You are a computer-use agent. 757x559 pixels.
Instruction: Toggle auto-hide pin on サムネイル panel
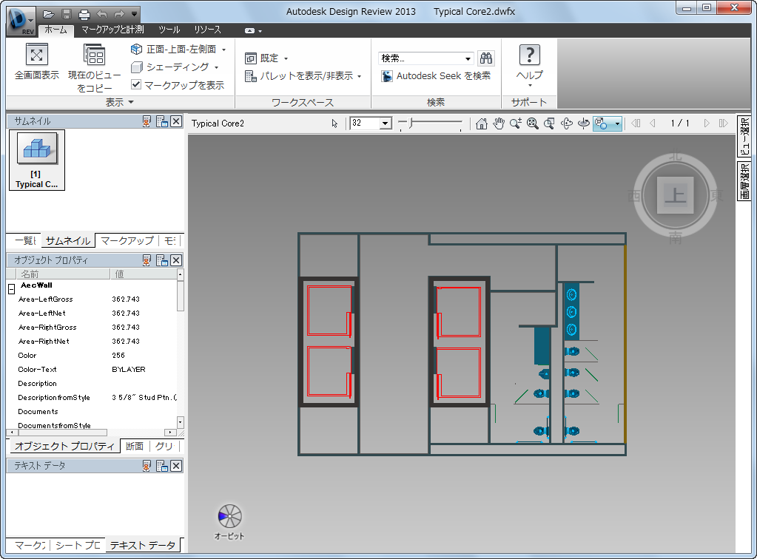click(x=147, y=121)
